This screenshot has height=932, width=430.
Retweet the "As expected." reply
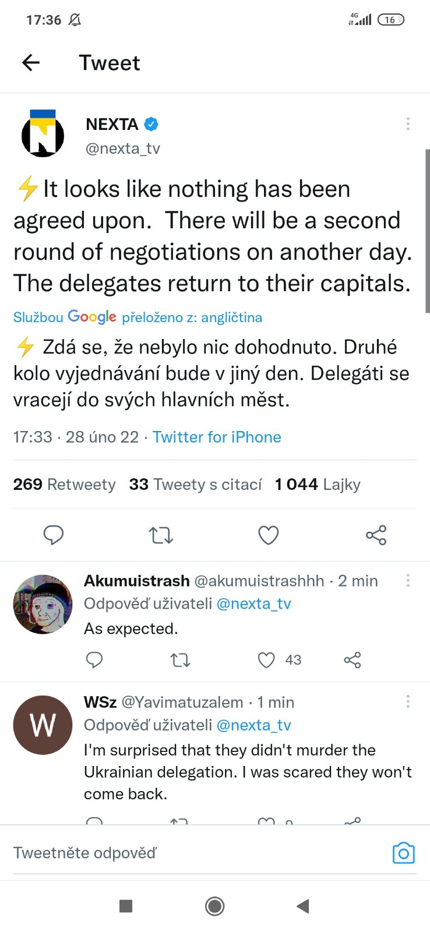click(x=180, y=660)
